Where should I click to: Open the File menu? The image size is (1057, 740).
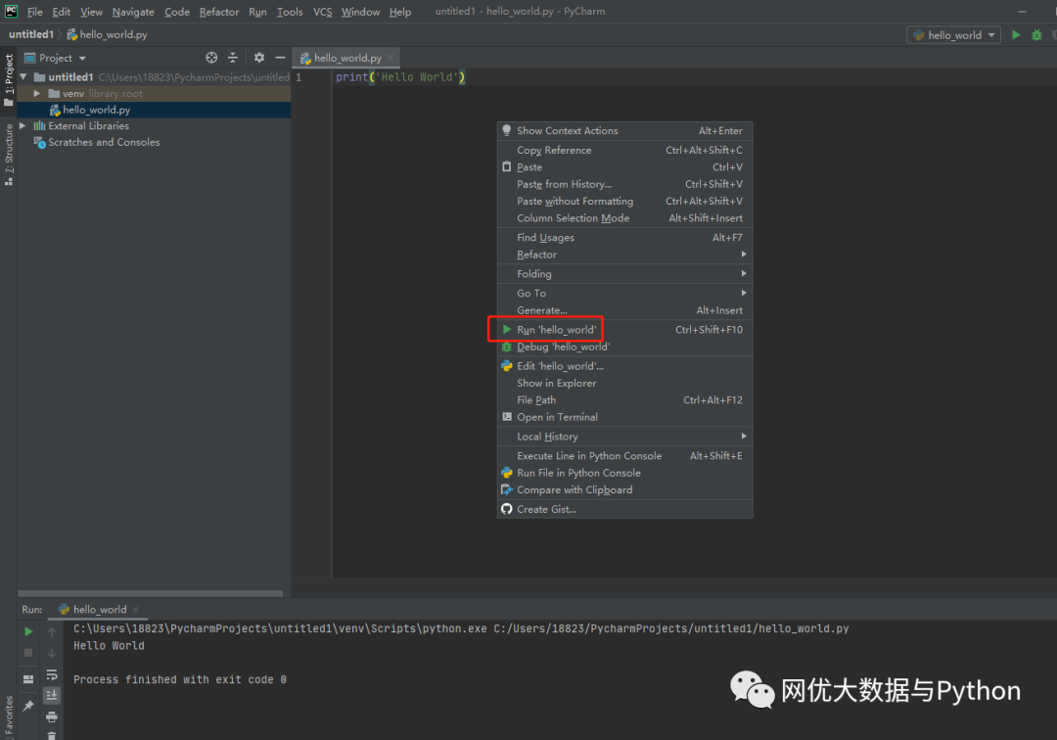(x=35, y=12)
